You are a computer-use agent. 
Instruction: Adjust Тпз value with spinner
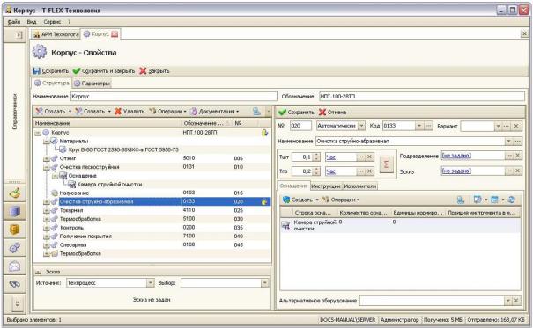point(316,171)
